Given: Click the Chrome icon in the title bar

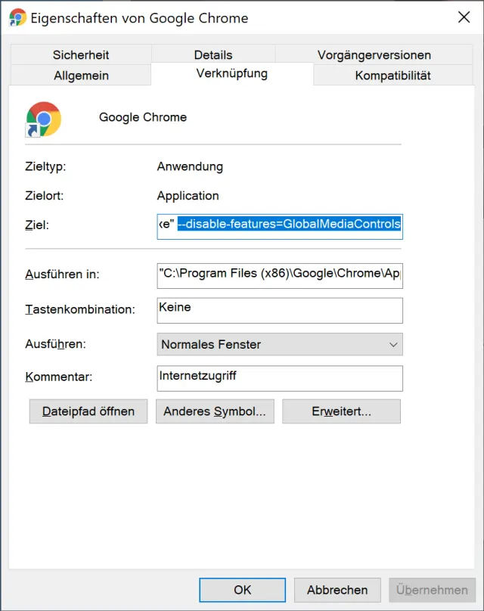Looking at the screenshot, I should point(17,18).
